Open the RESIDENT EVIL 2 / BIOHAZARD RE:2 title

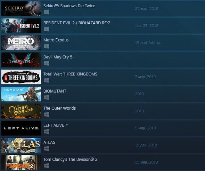pos(77,23)
